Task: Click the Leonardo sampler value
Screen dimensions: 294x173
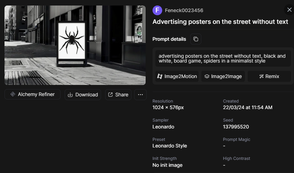Action: (x=163, y=127)
